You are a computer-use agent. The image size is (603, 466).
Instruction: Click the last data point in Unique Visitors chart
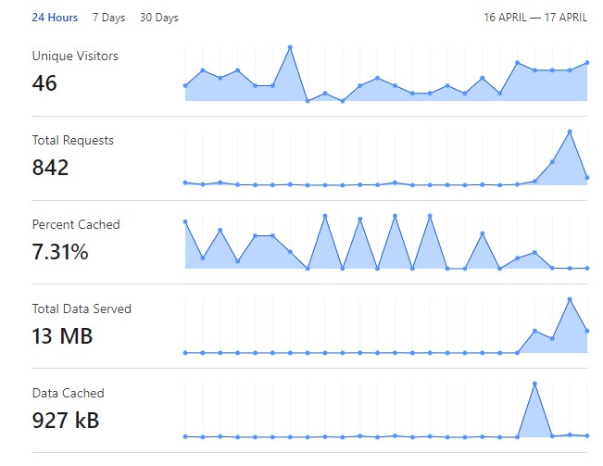(x=587, y=63)
